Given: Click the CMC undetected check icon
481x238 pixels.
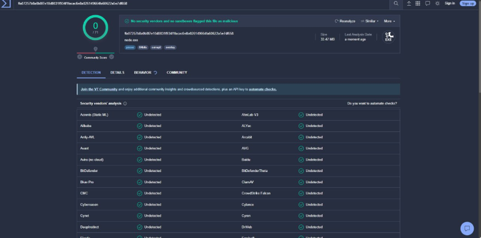Looking at the screenshot, I should coord(139,193).
